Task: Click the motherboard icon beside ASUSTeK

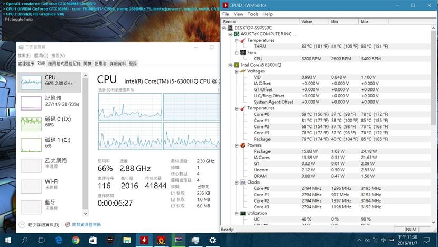Action: tap(237, 34)
